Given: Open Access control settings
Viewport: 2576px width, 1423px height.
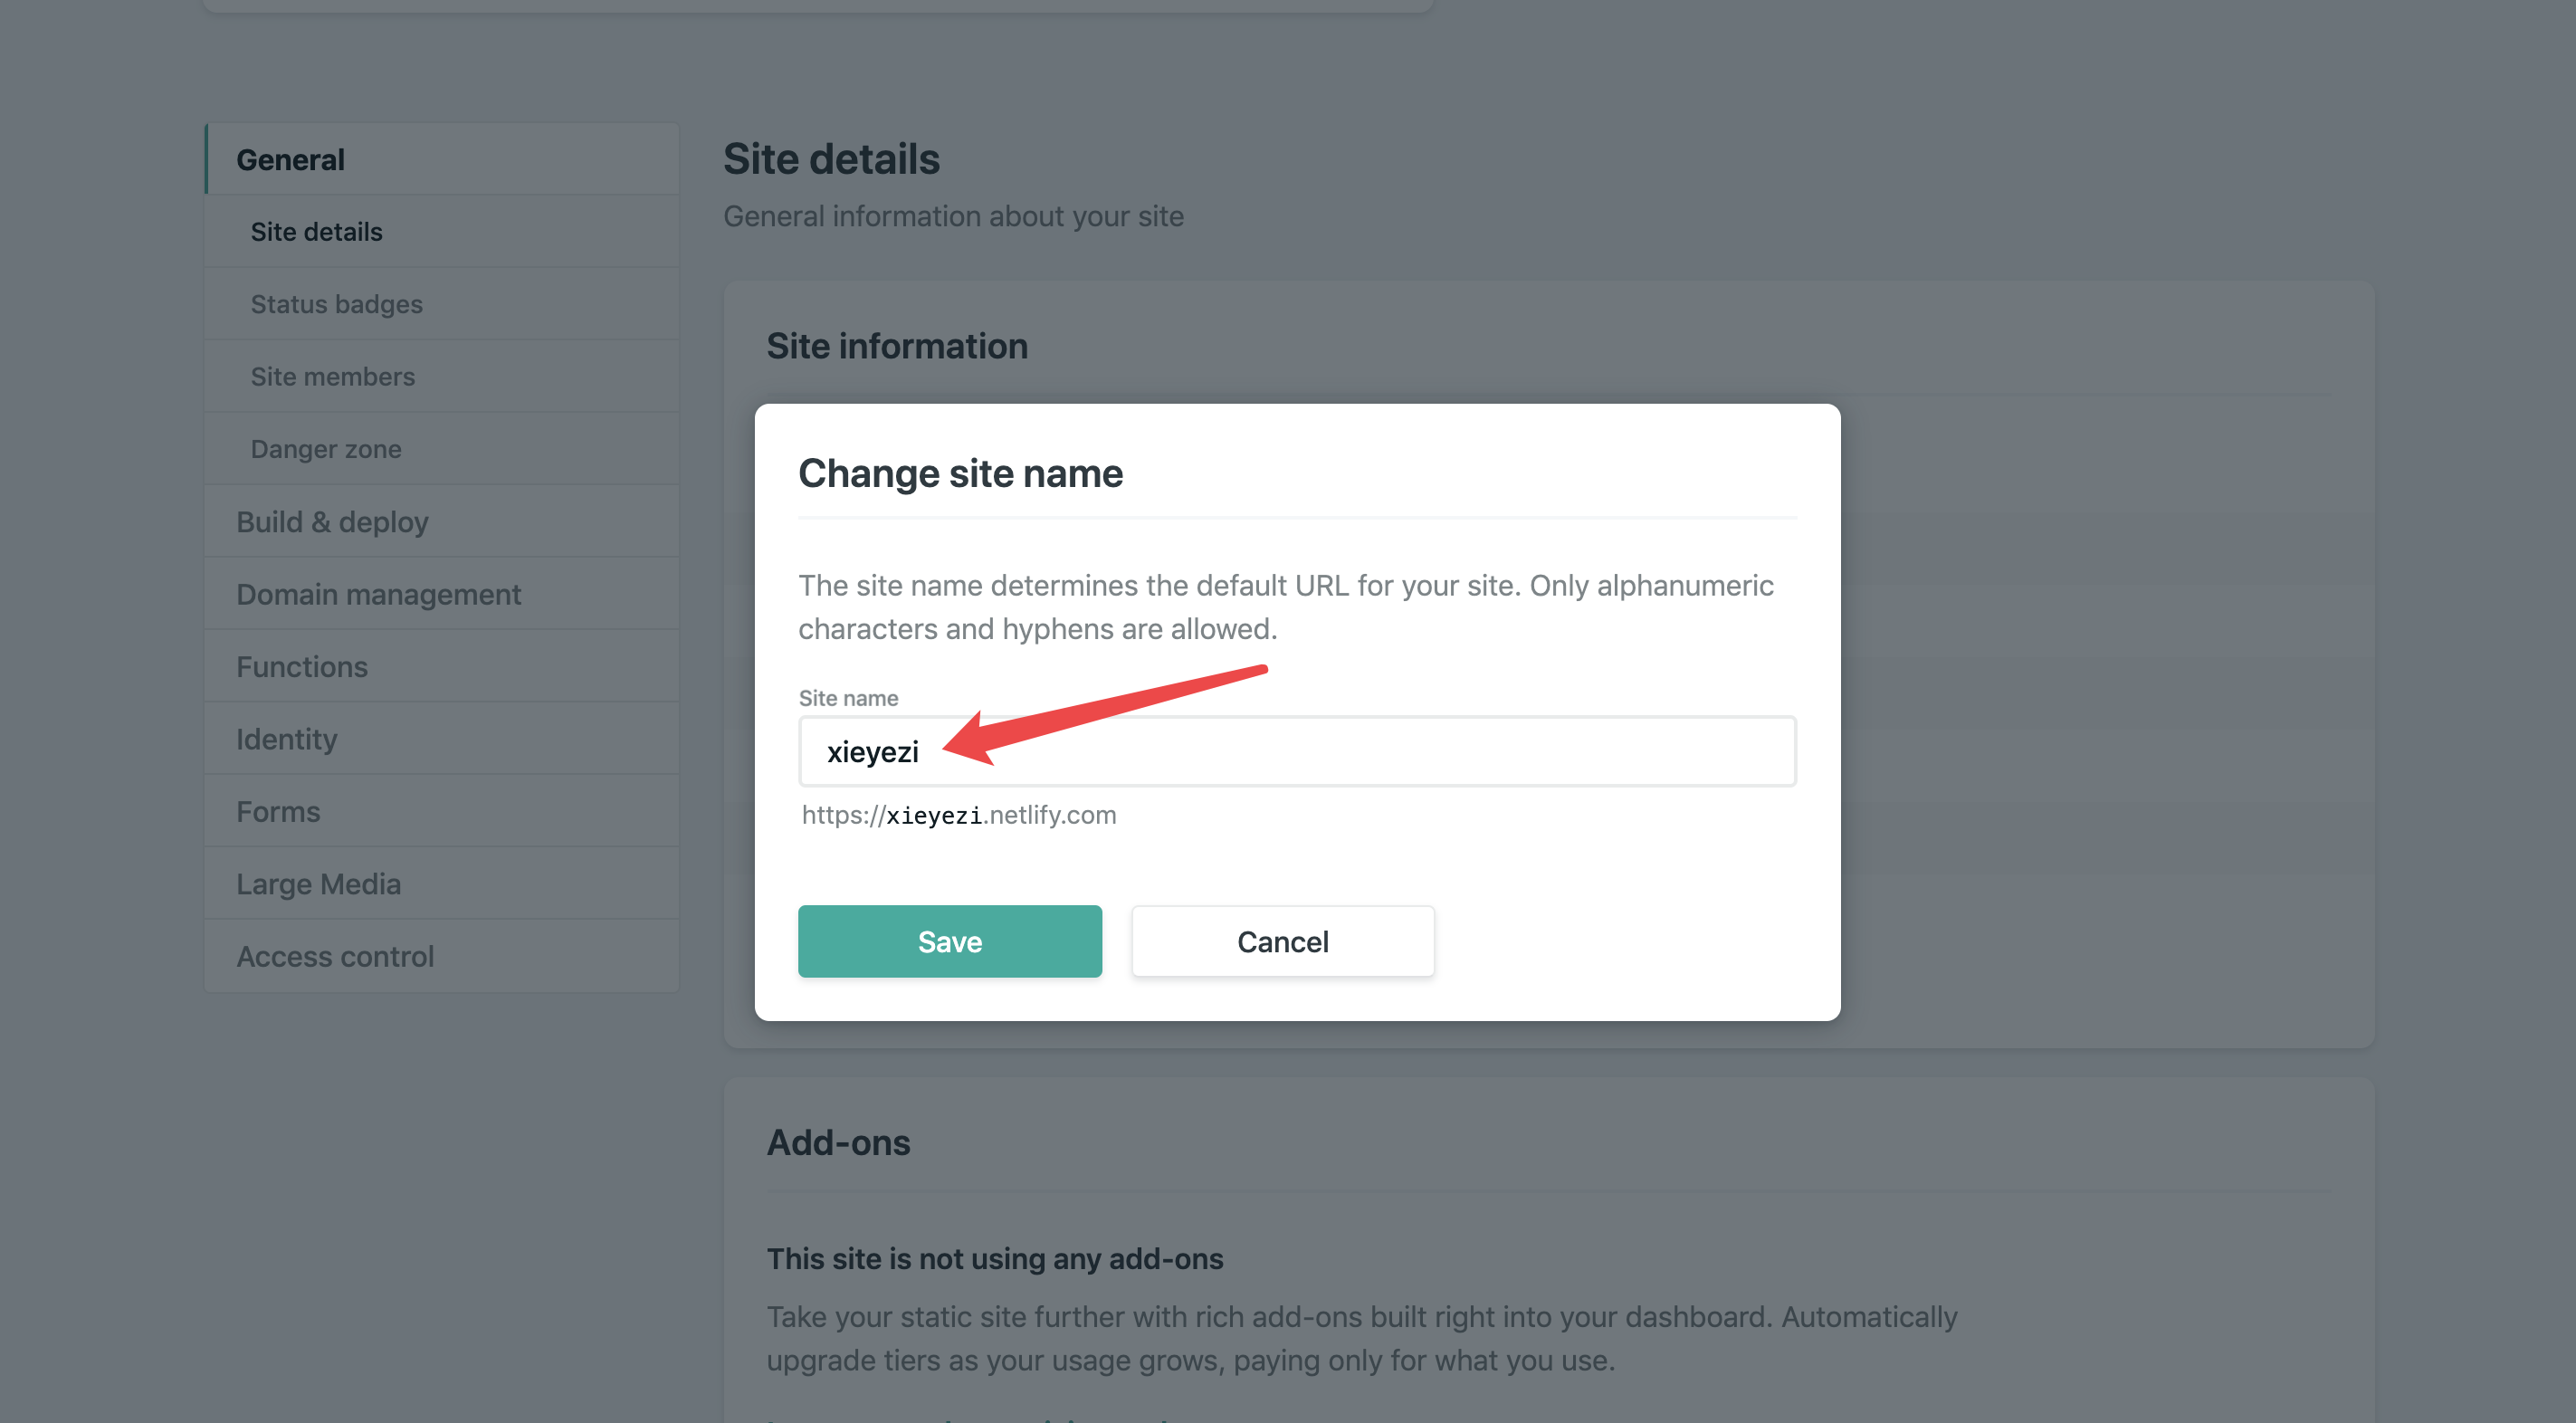Looking at the screenshot, I should (335, 957).
